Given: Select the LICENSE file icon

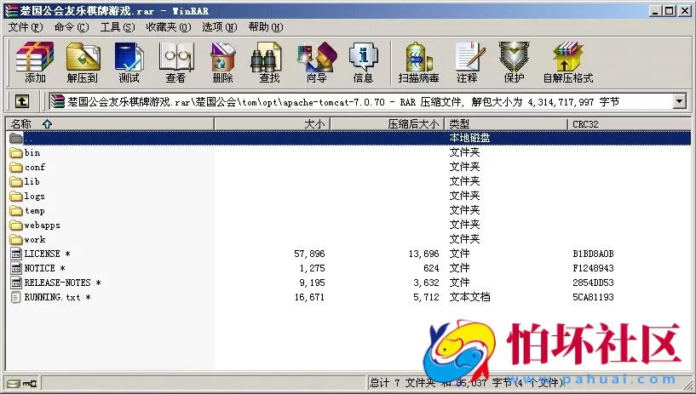Looking at the screenshot, I should (x=16, y=254).
